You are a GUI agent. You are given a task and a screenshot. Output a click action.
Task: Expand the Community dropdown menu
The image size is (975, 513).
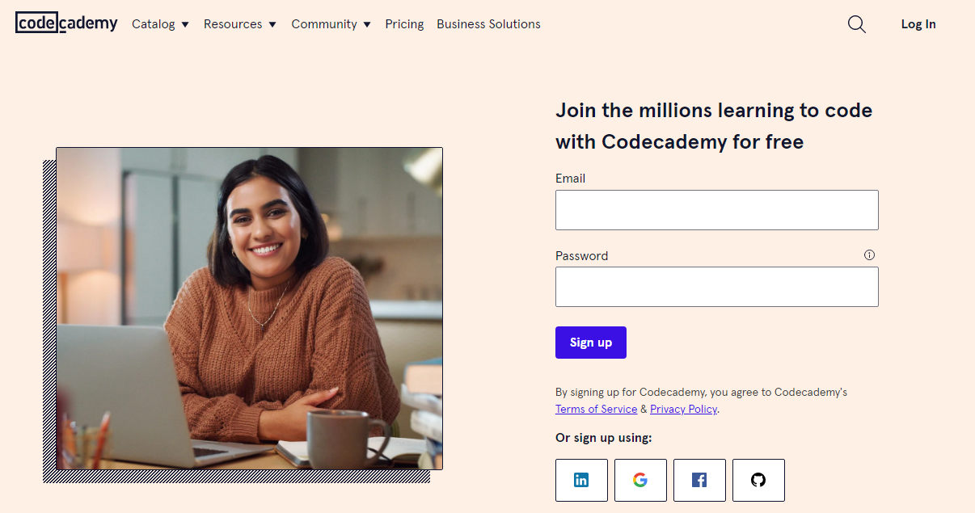pyautogui.click(x=331, y=24)
